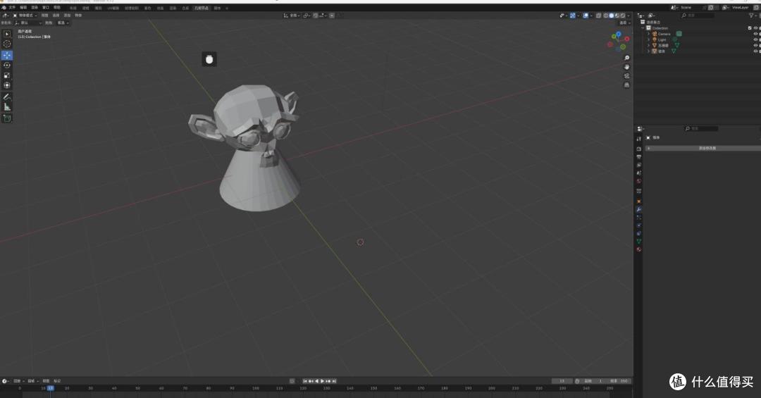Open the Edit menu in top bar
761x398 pixels.
coord(23,8)
